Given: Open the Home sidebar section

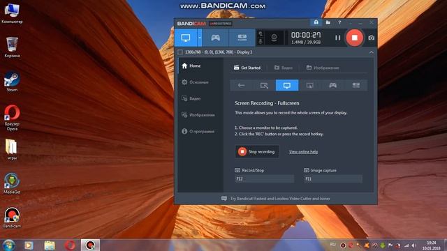Looking at the screenshot, I should (x=200, y=66).
